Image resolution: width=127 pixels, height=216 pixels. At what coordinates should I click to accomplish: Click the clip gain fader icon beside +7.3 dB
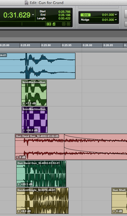click(23, 103)
